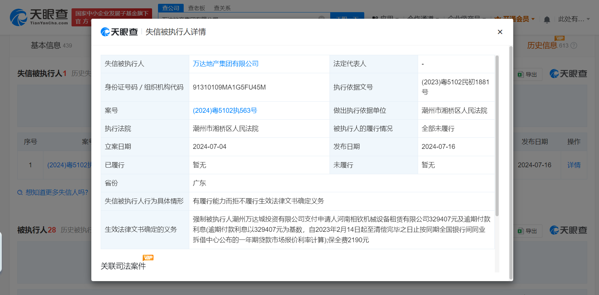Close the 失信被执行人详情 dialog

pyautogui.click(x=500, y=32)
